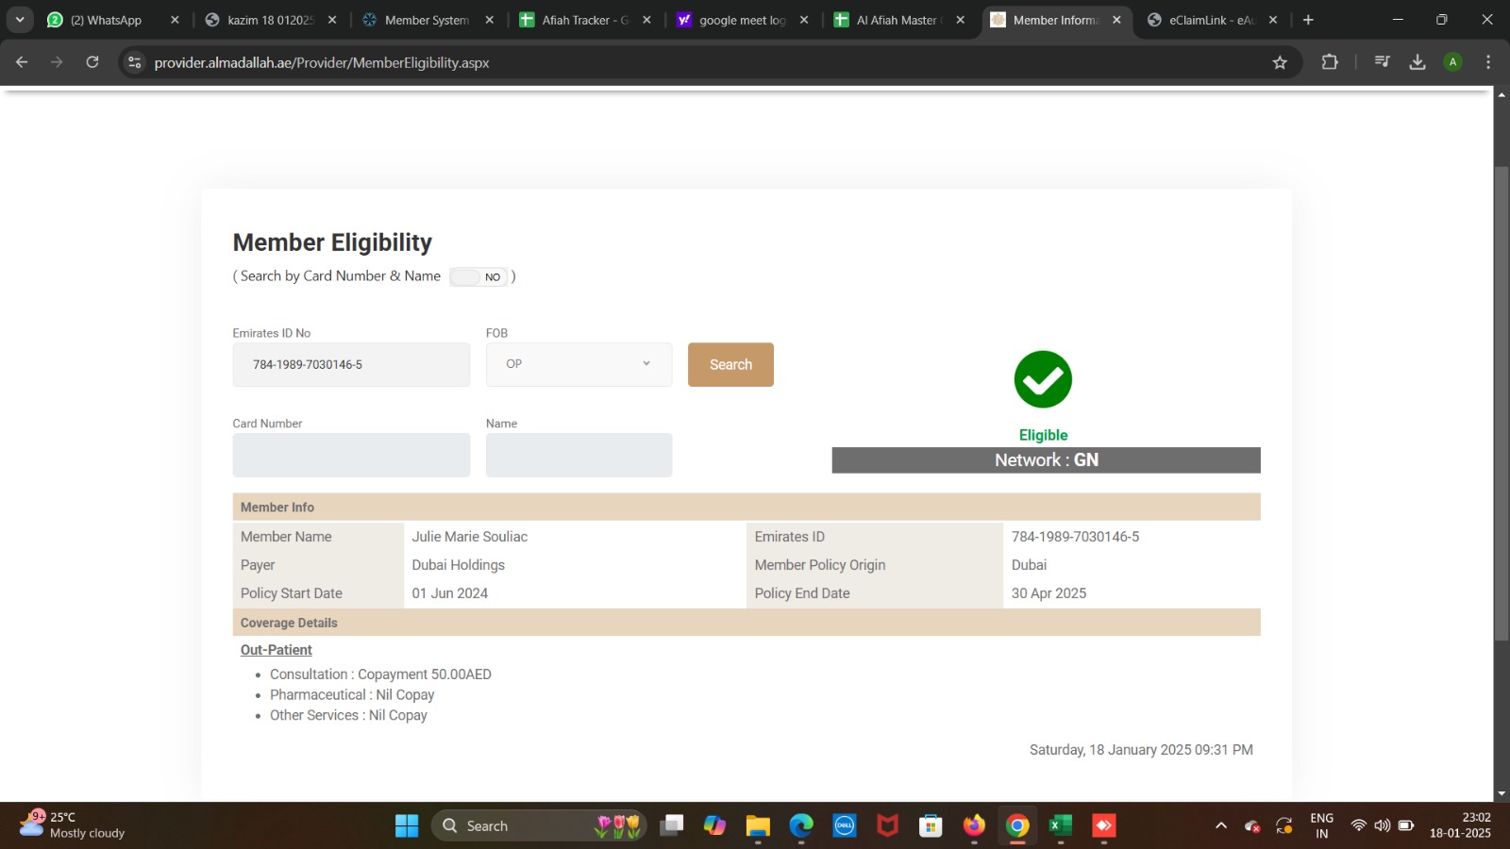Open the Chrome three-dot menu

coord(1488,62)
